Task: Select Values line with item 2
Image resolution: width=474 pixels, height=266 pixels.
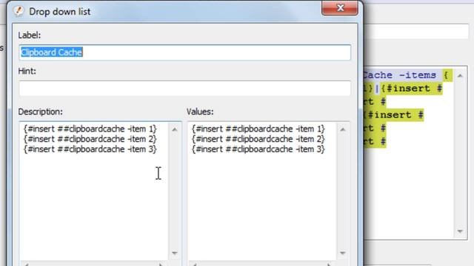Action: tap(258, 139)
